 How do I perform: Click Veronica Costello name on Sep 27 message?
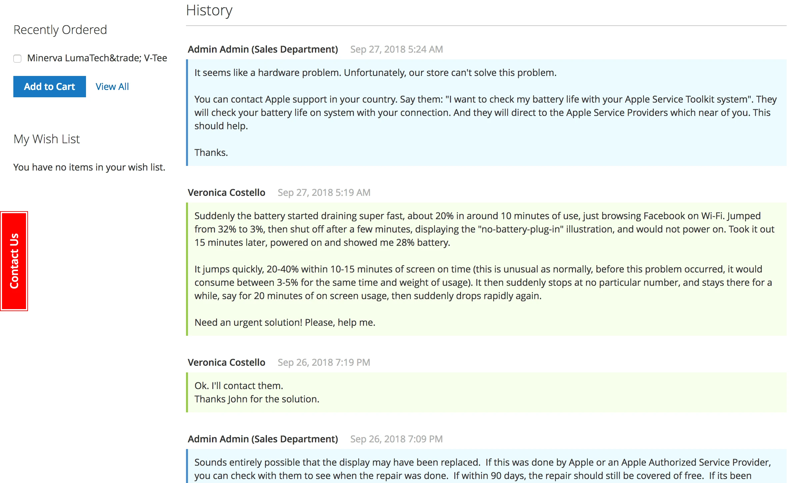pyautogui.click(x=226, y=193)
